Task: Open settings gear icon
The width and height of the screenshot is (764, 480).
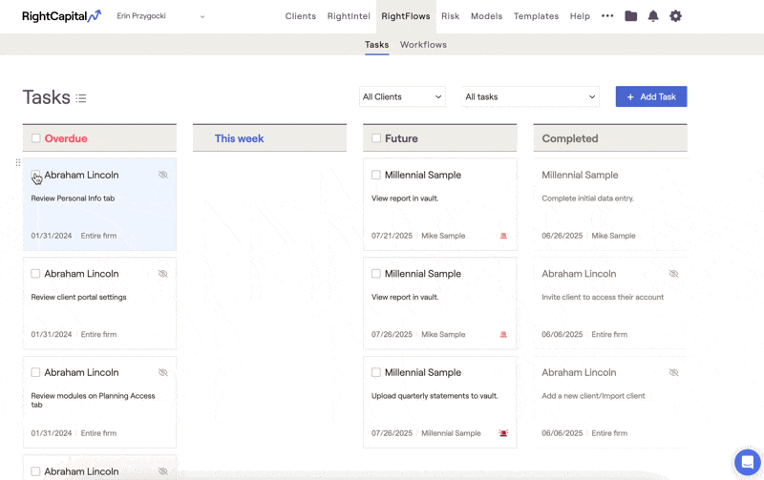Action: click(675, 16)
